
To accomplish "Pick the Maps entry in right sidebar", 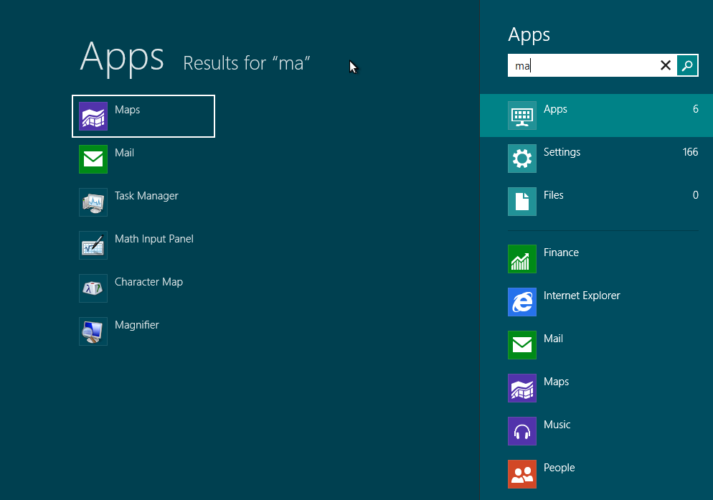I will [x=556, y=388].
